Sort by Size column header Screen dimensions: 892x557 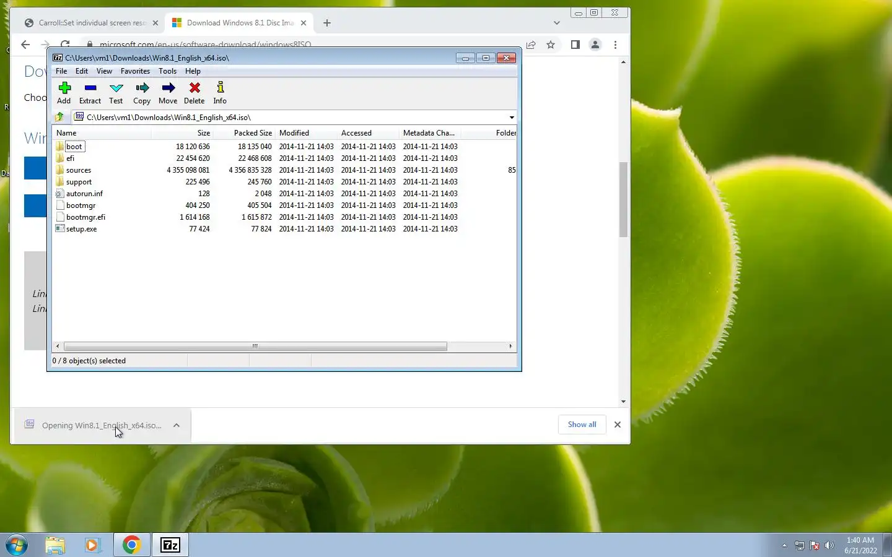point(182,133)
